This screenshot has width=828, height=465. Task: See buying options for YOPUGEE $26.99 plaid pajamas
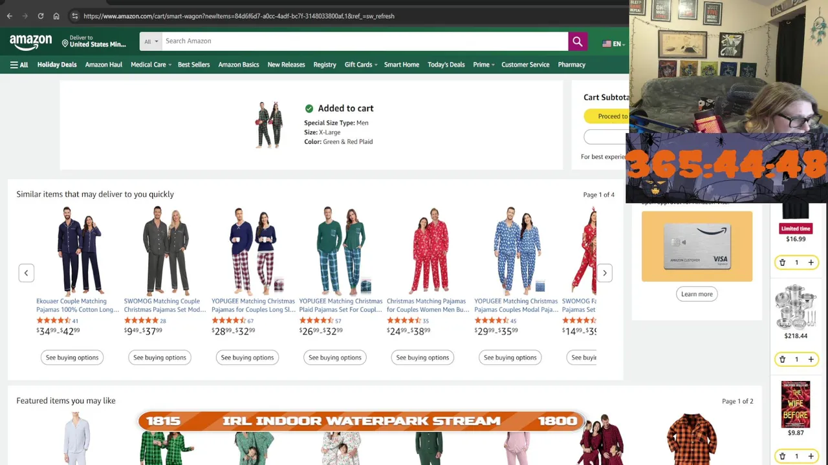pyautogui.click(x=335, y=357)
